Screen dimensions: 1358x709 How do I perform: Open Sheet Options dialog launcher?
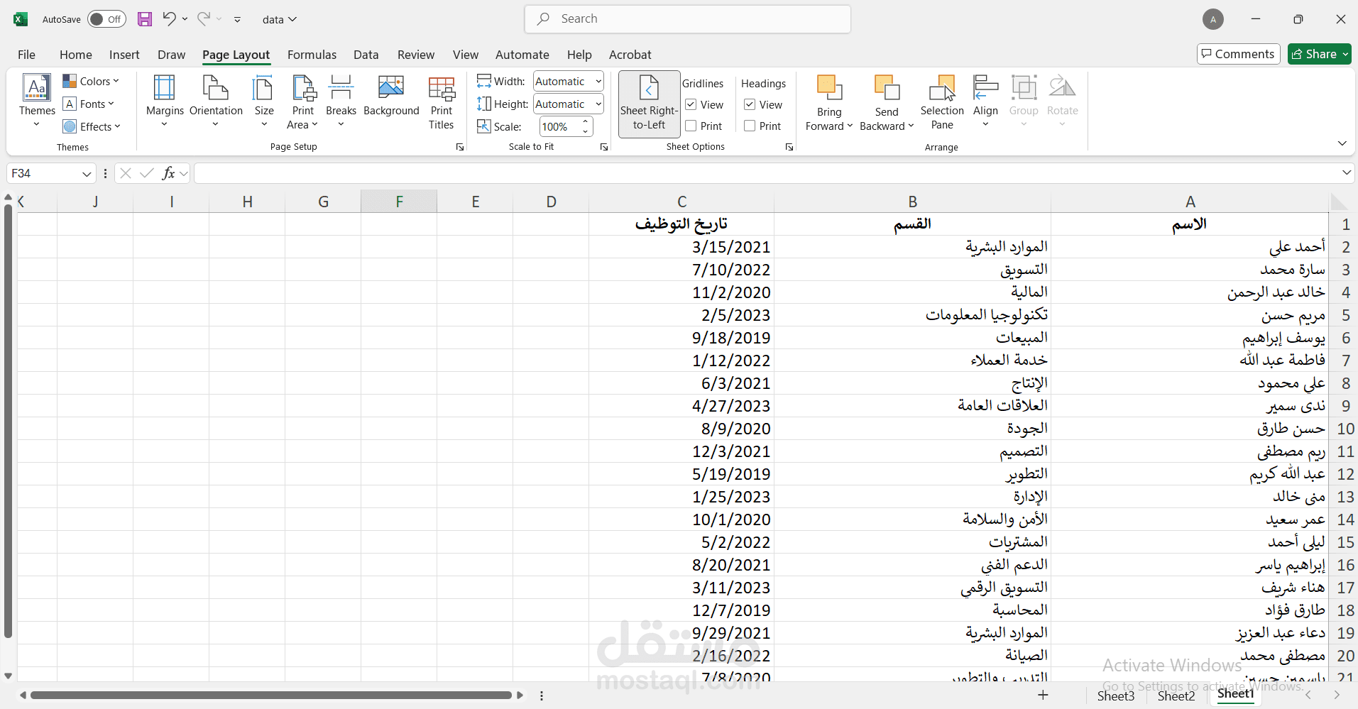coord(789,147)
